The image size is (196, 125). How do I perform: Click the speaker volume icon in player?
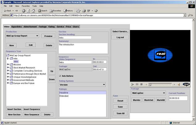click(179, 84)
